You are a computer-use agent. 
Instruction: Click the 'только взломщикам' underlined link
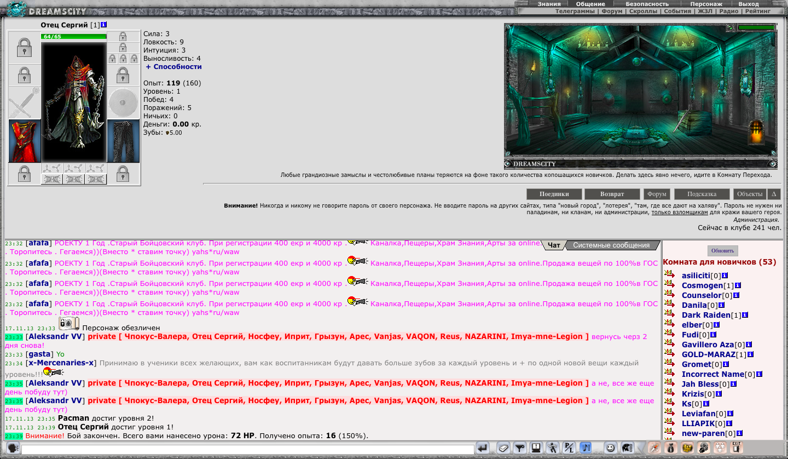tap(680, 212)
